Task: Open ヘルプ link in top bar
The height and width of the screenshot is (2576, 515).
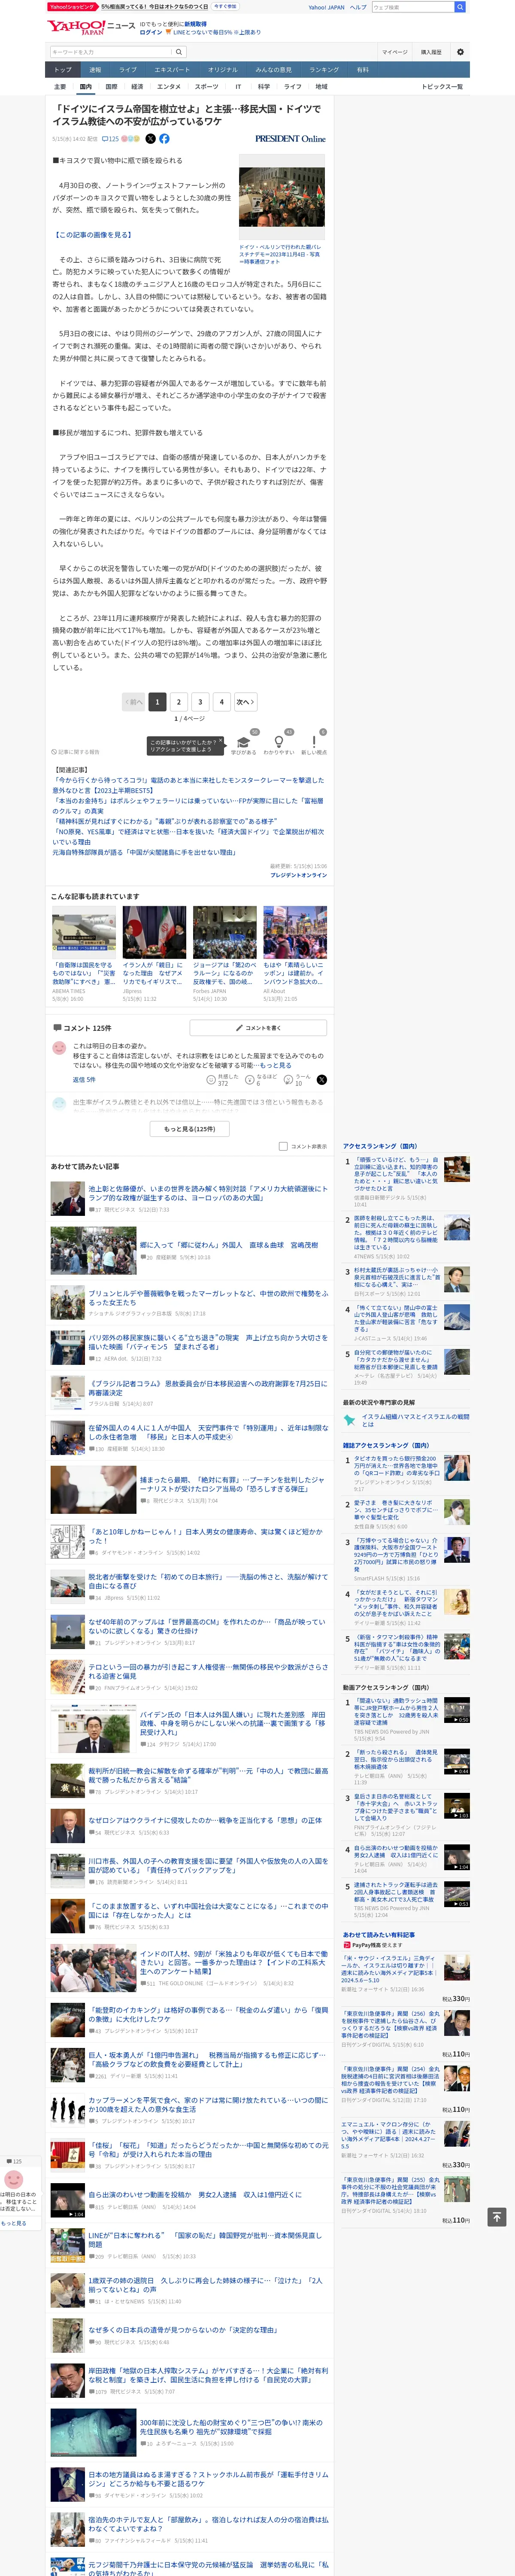Action: tap(358, 7)
